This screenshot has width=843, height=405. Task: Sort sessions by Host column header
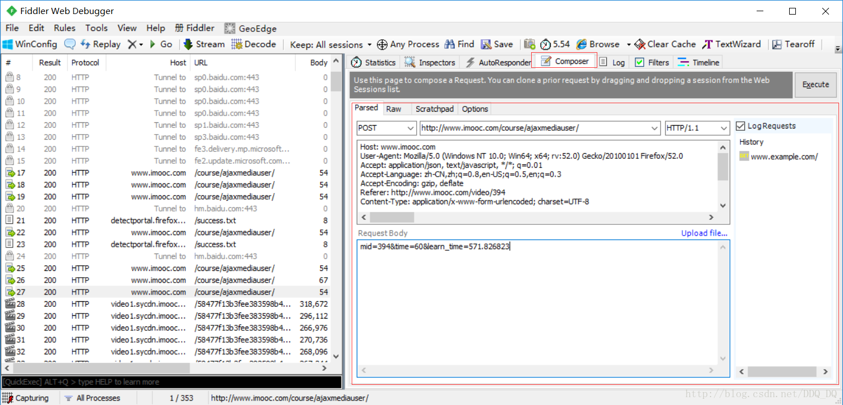pyautogui.click(x=148, y=63)
